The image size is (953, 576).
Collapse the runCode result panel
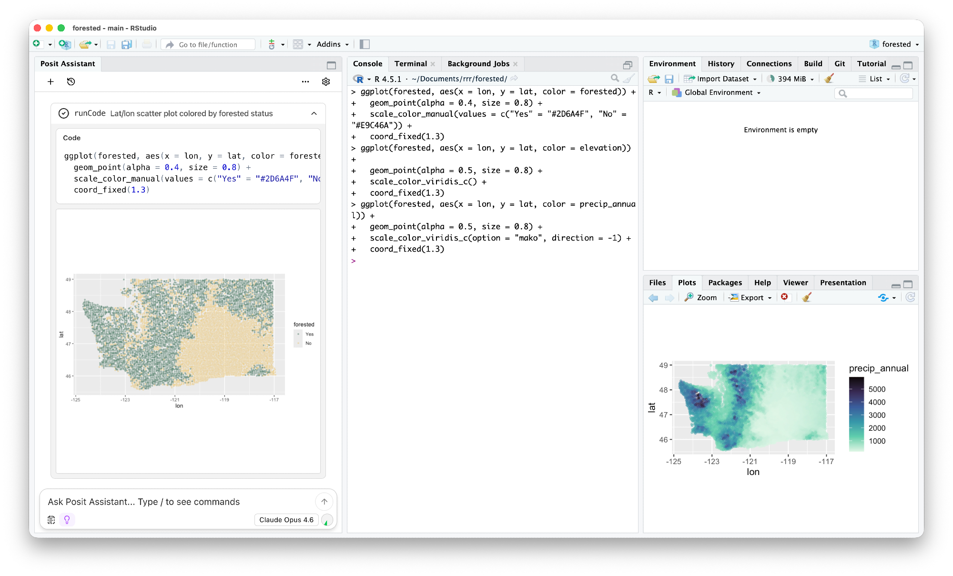(x=314, y=113)
